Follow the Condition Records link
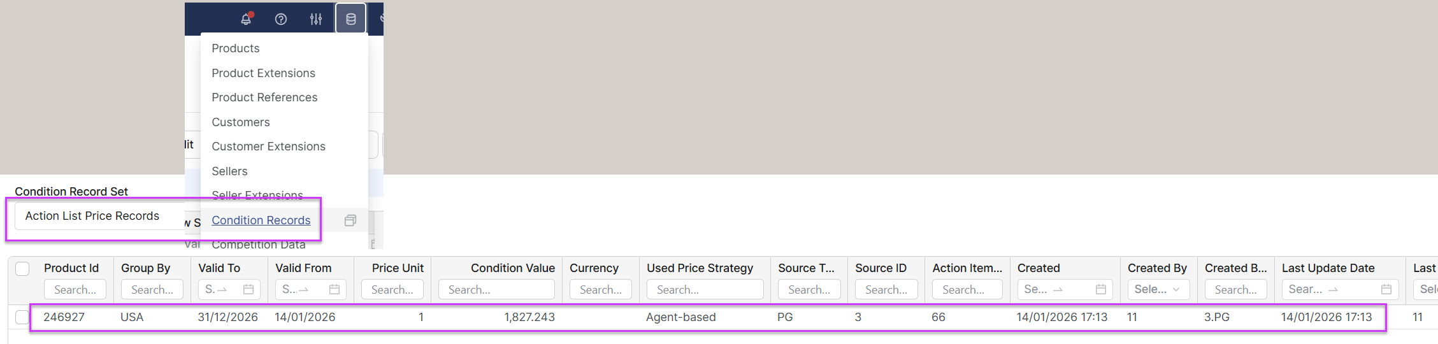 point(261,220)
